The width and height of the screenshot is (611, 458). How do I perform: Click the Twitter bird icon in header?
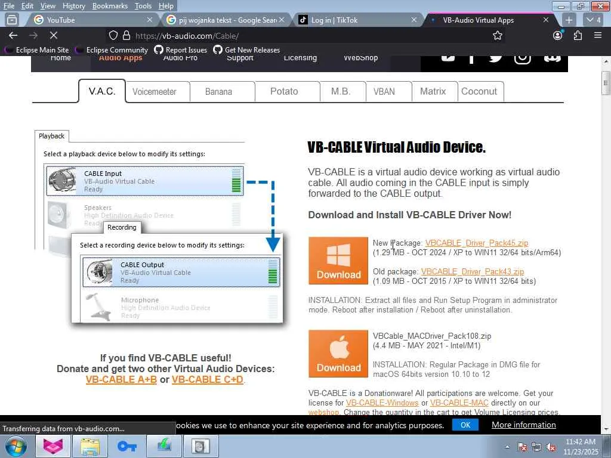tap(495, 58)
